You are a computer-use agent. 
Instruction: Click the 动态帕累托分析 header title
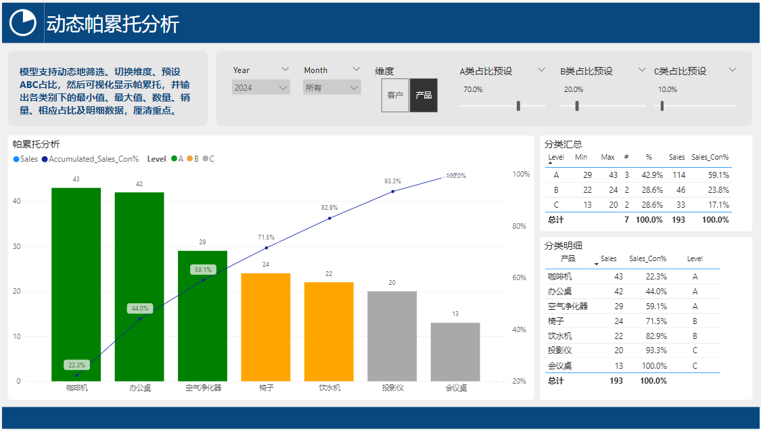coord(112,24)
